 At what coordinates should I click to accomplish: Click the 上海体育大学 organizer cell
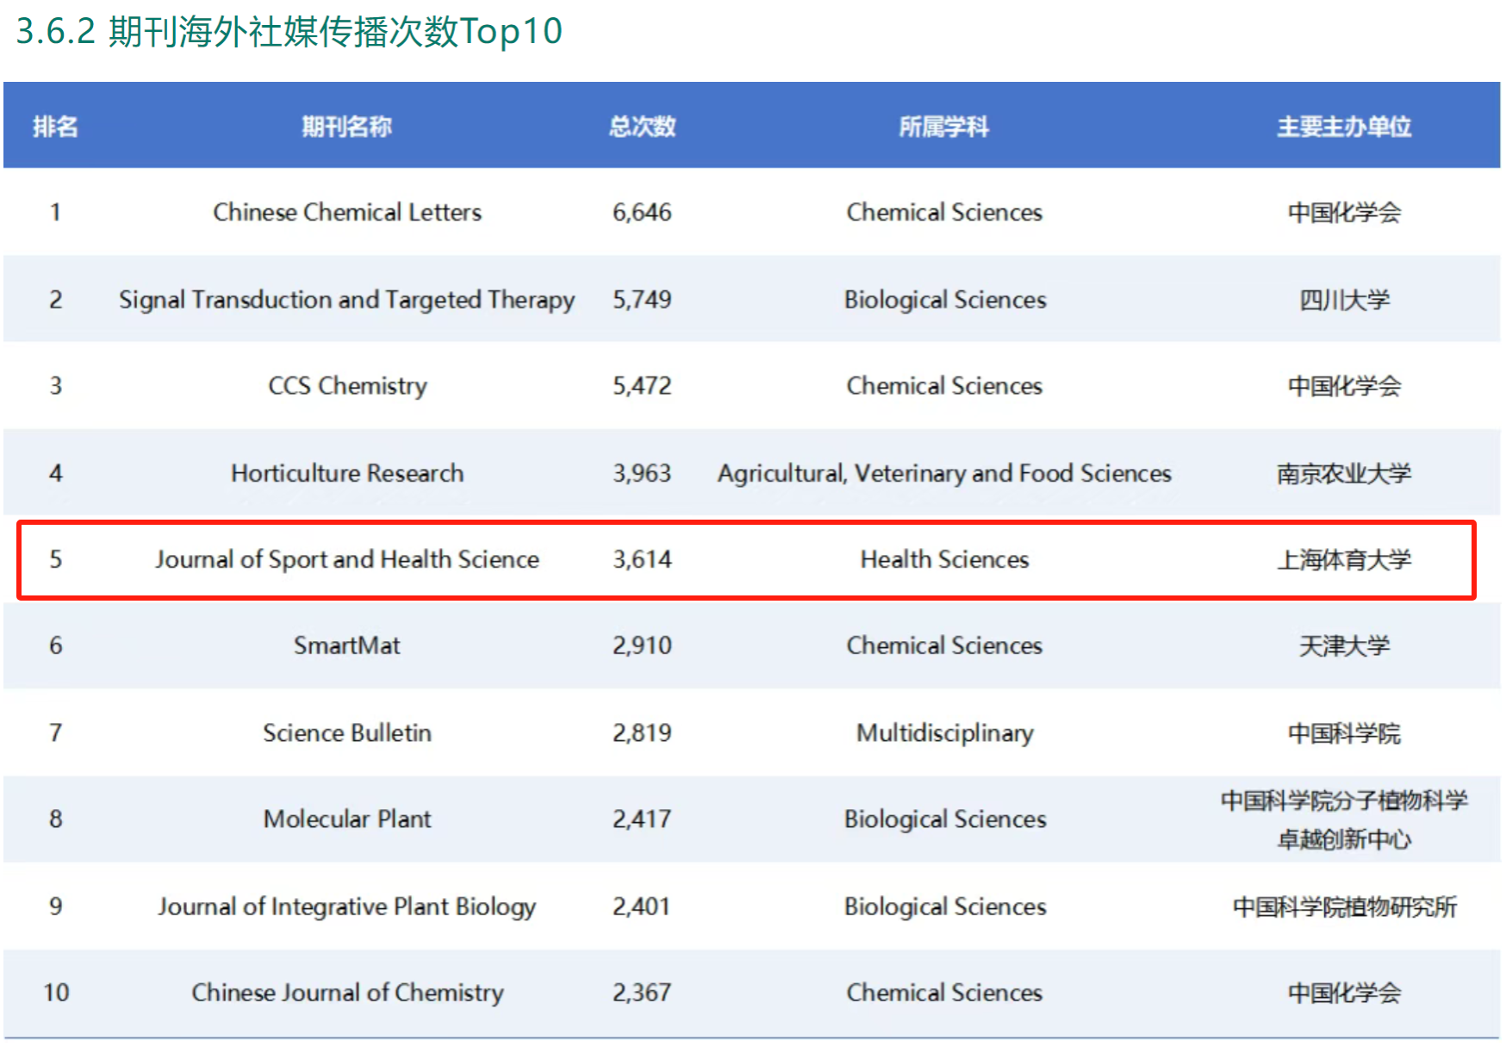coord(1343,560)
